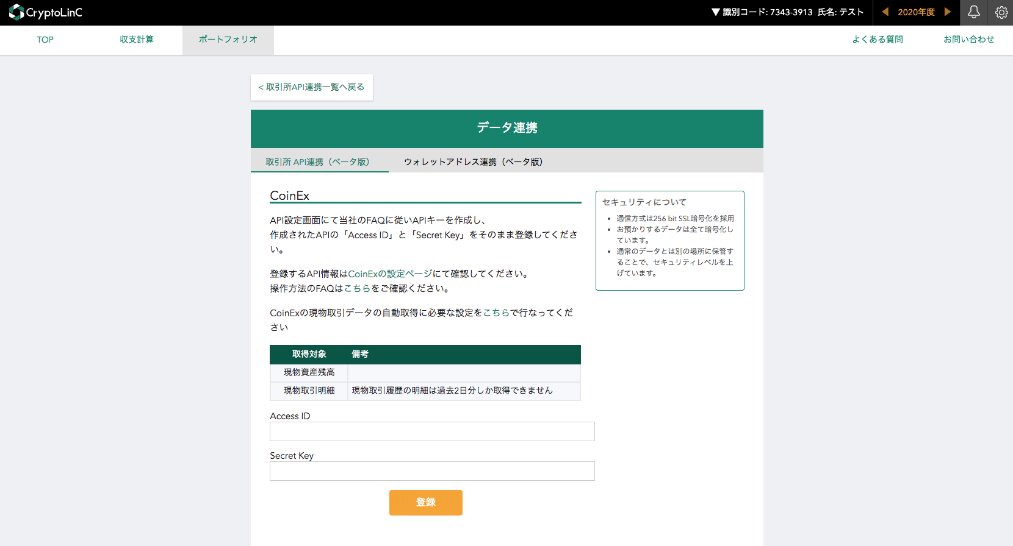Select the 現物資産残高 table cell
This screenshot has width=1013, height=546.
coord(309,373)
